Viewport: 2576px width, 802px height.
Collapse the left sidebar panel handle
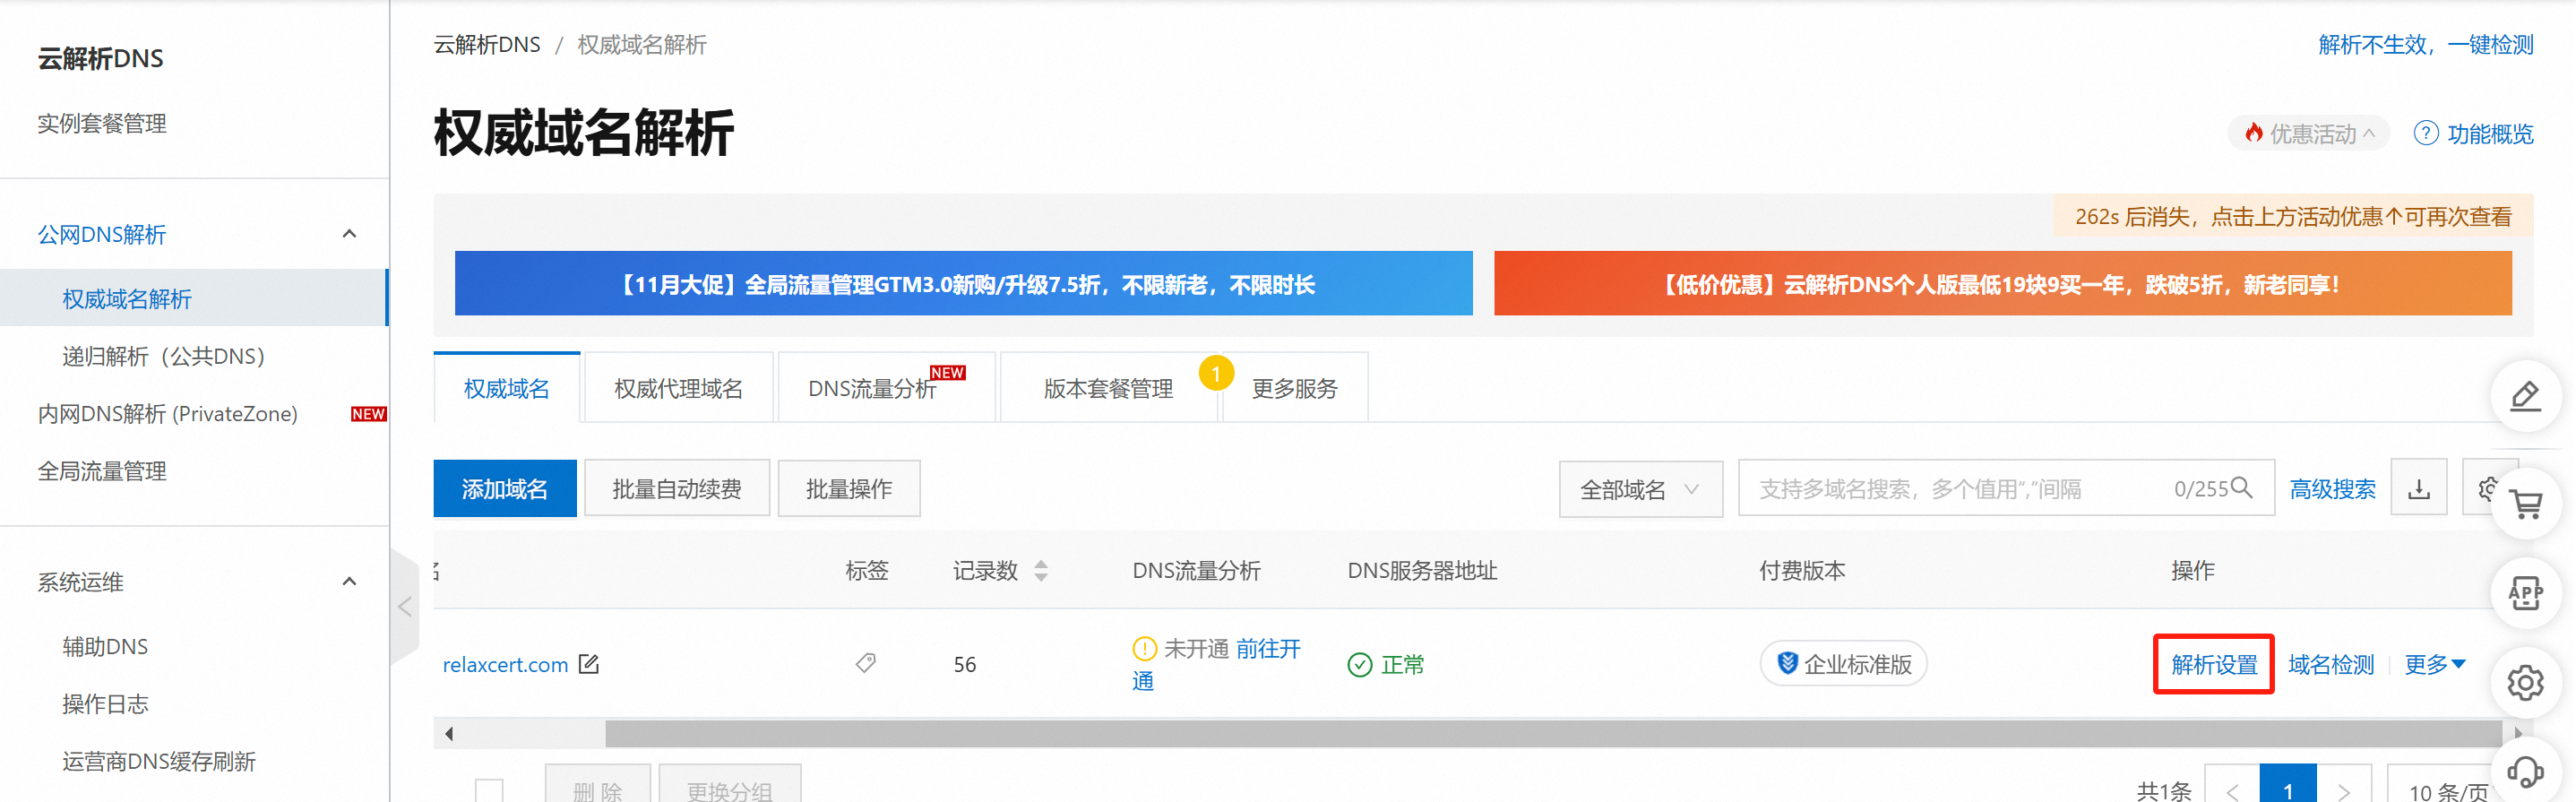[404, 606]
